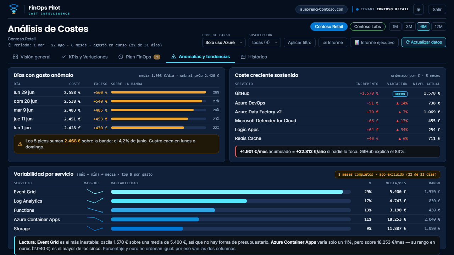Click the Functions sparkline chart

95,210
